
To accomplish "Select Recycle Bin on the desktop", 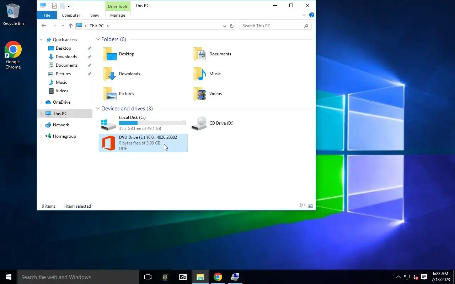I will pos(13,15).
